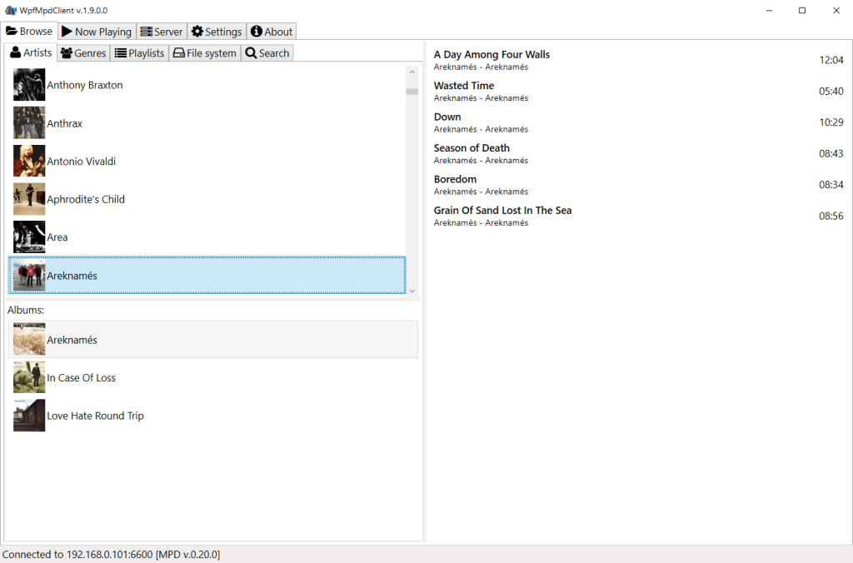Click the artist list scroll up arrow

[x=412, y=72]
